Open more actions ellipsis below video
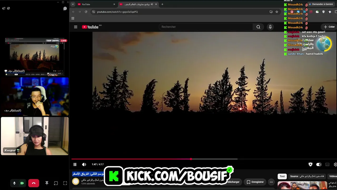 point(271,182)
